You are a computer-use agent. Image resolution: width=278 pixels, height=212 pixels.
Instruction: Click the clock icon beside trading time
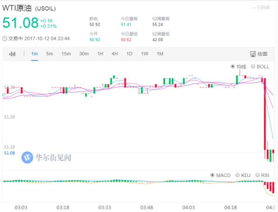(4, 38)
